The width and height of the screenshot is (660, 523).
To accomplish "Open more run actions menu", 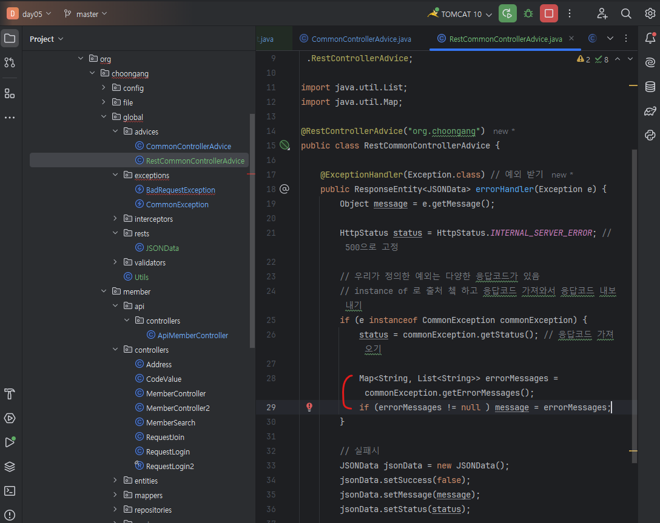I will (570, 13).
